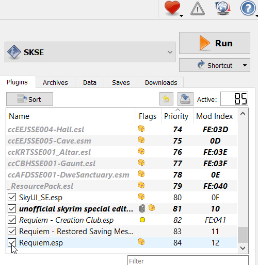Click the red heart endorse icon

click(x=172, y=8)
